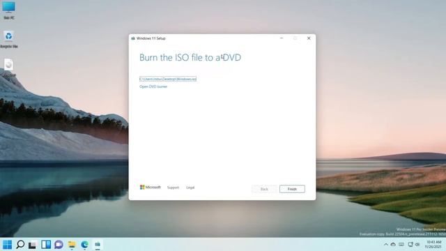Click the OneDrive cloud tray icon

click(393, 245)
